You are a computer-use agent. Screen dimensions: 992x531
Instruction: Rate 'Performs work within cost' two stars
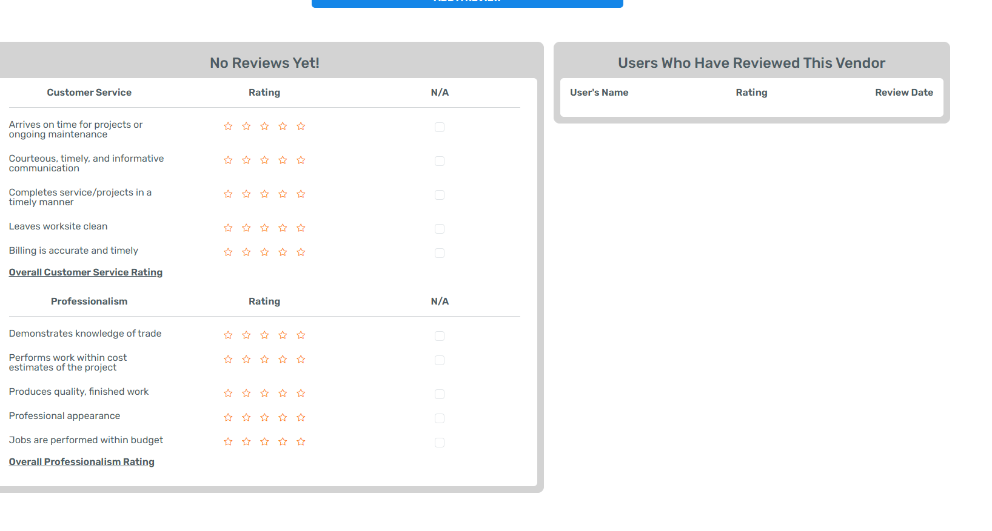(246, 359)
